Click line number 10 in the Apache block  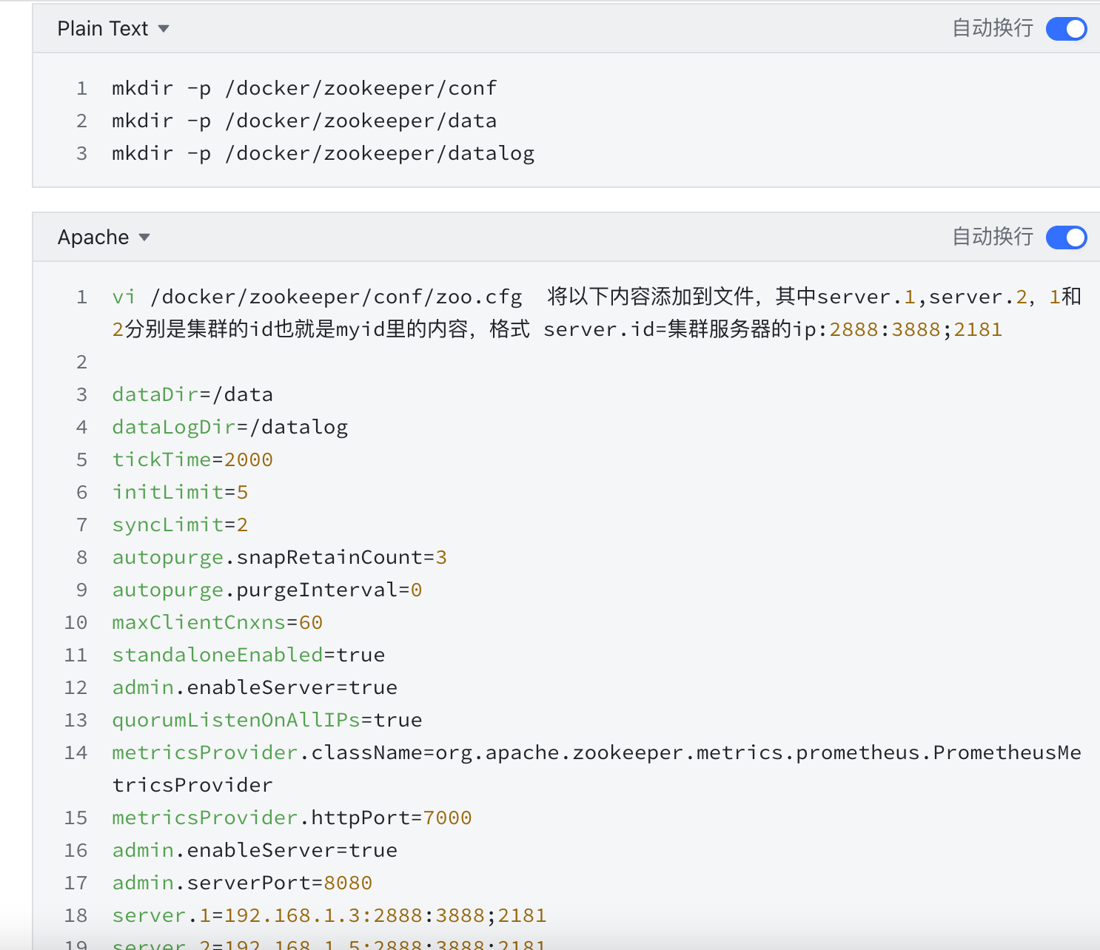(x=76, y=622)
